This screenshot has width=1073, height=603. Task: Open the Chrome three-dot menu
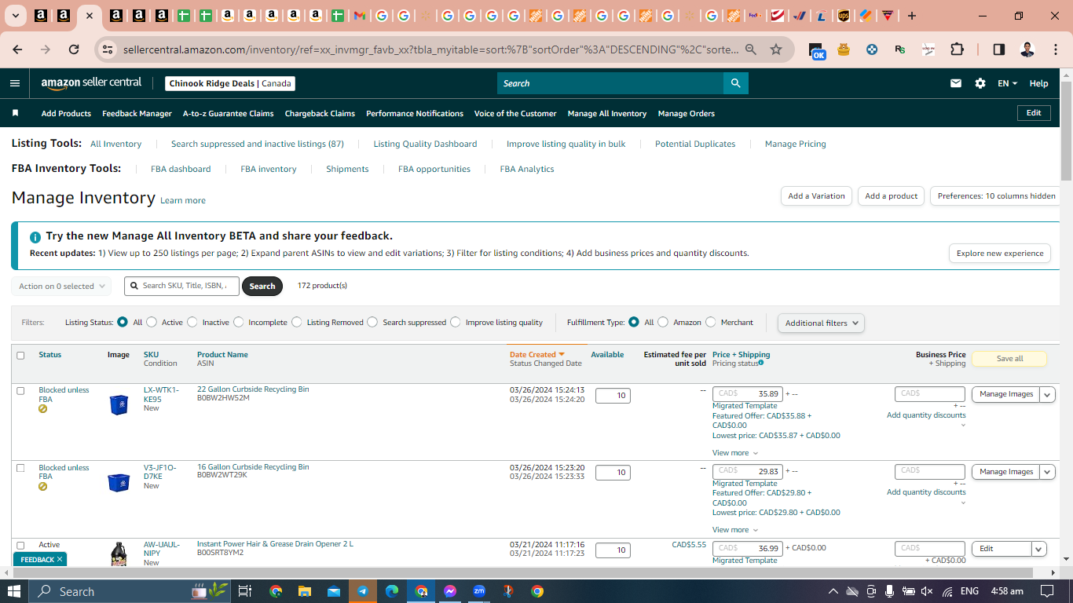pyautogui.click(x=1055, y=49)
